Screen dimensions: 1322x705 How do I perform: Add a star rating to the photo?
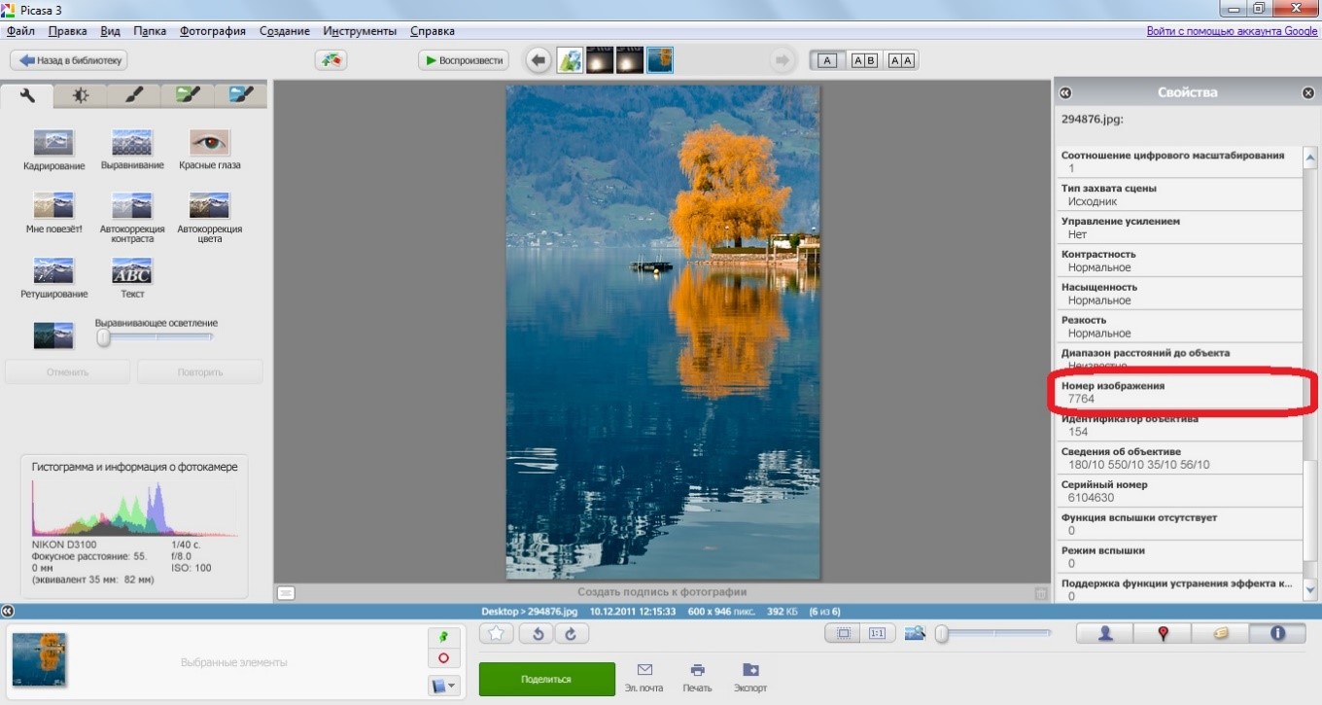point(497,633)
